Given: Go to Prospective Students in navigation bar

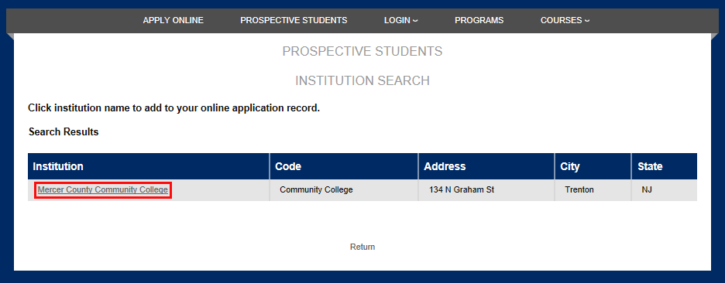Looking at the screenshot, I should [x=294, y=20].
